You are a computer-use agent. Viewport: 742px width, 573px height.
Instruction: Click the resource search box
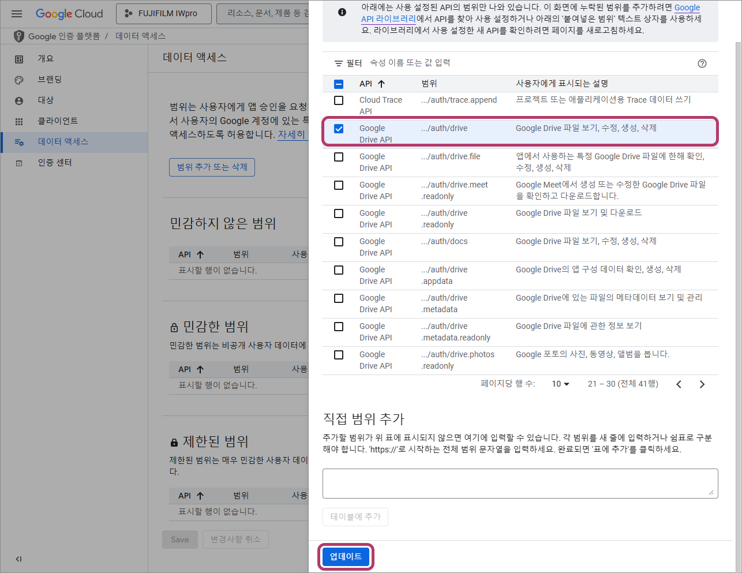tap(263, 13)
